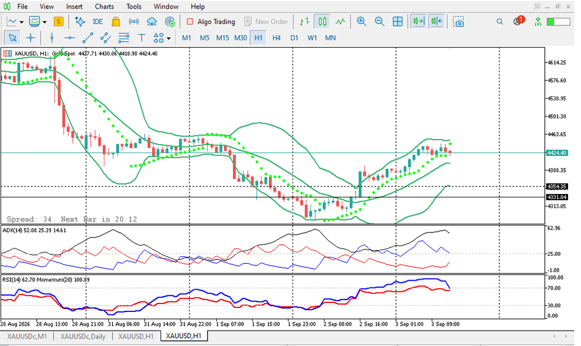The height and width of the screenshot is (346, 581).
Task: Toggle chart auto scroll
Action: 419,22
